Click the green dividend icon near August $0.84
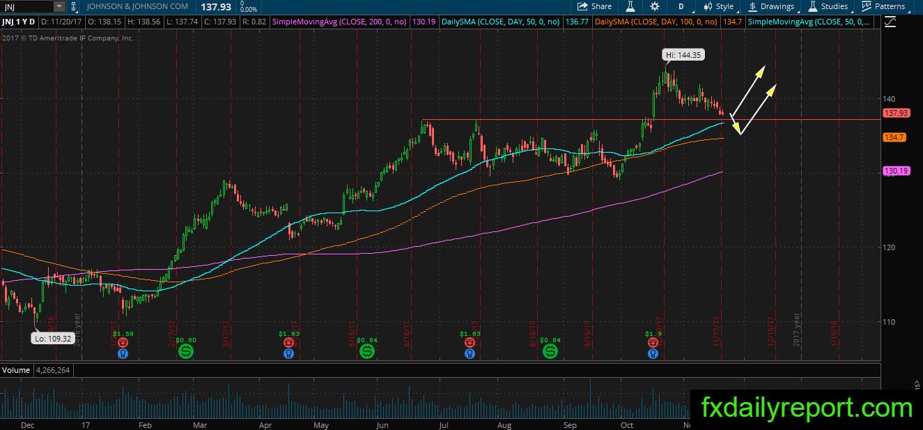The image size is (923, 430). tap(550, 352)
